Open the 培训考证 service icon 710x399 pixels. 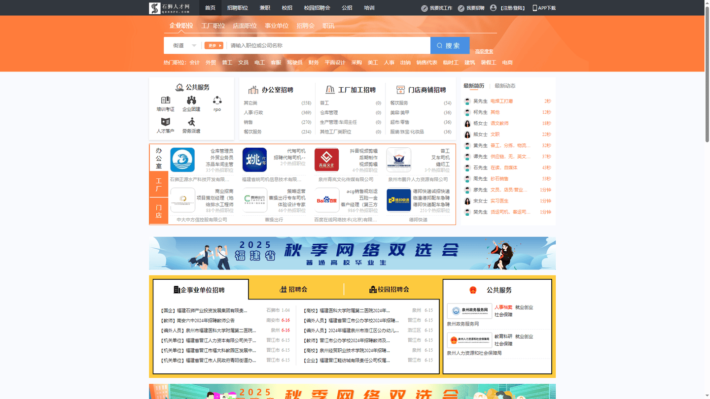(165, 100)
